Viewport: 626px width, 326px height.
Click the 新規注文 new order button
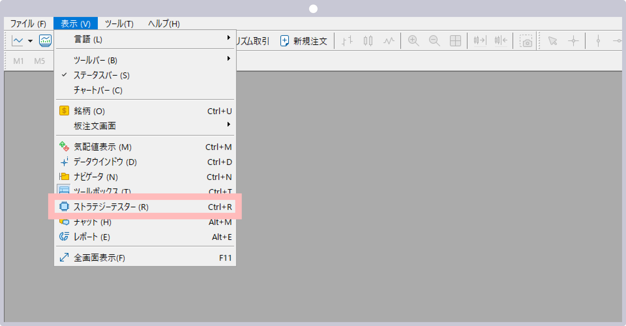pos(304,41)
